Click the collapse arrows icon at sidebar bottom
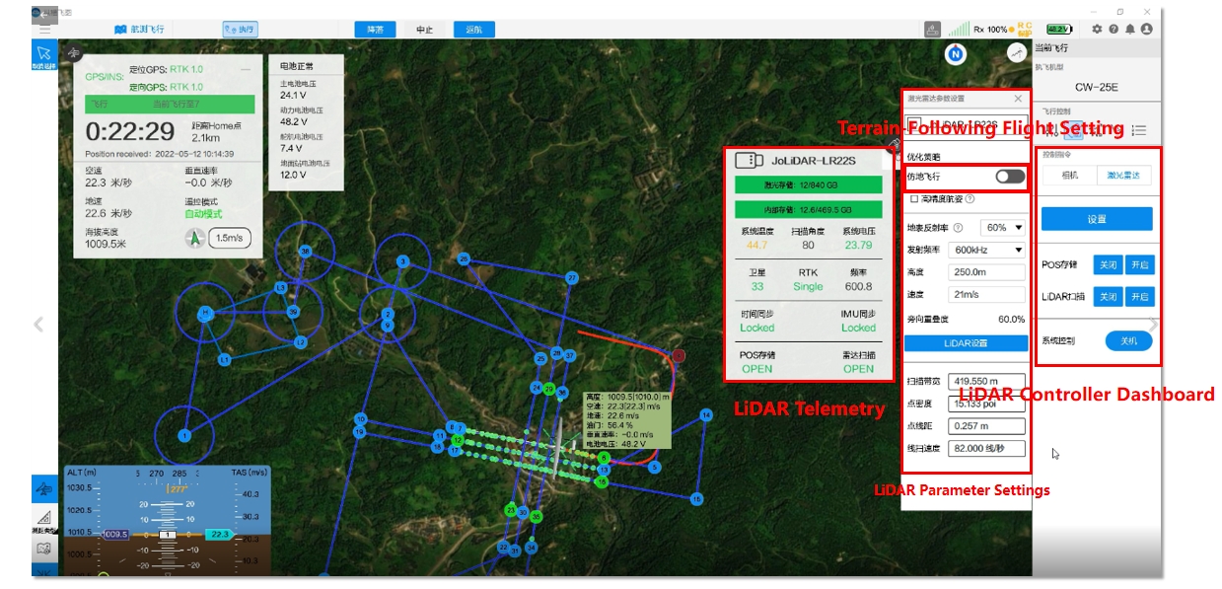This screenshot has width=1222, height=589. (x=43, y=570)
